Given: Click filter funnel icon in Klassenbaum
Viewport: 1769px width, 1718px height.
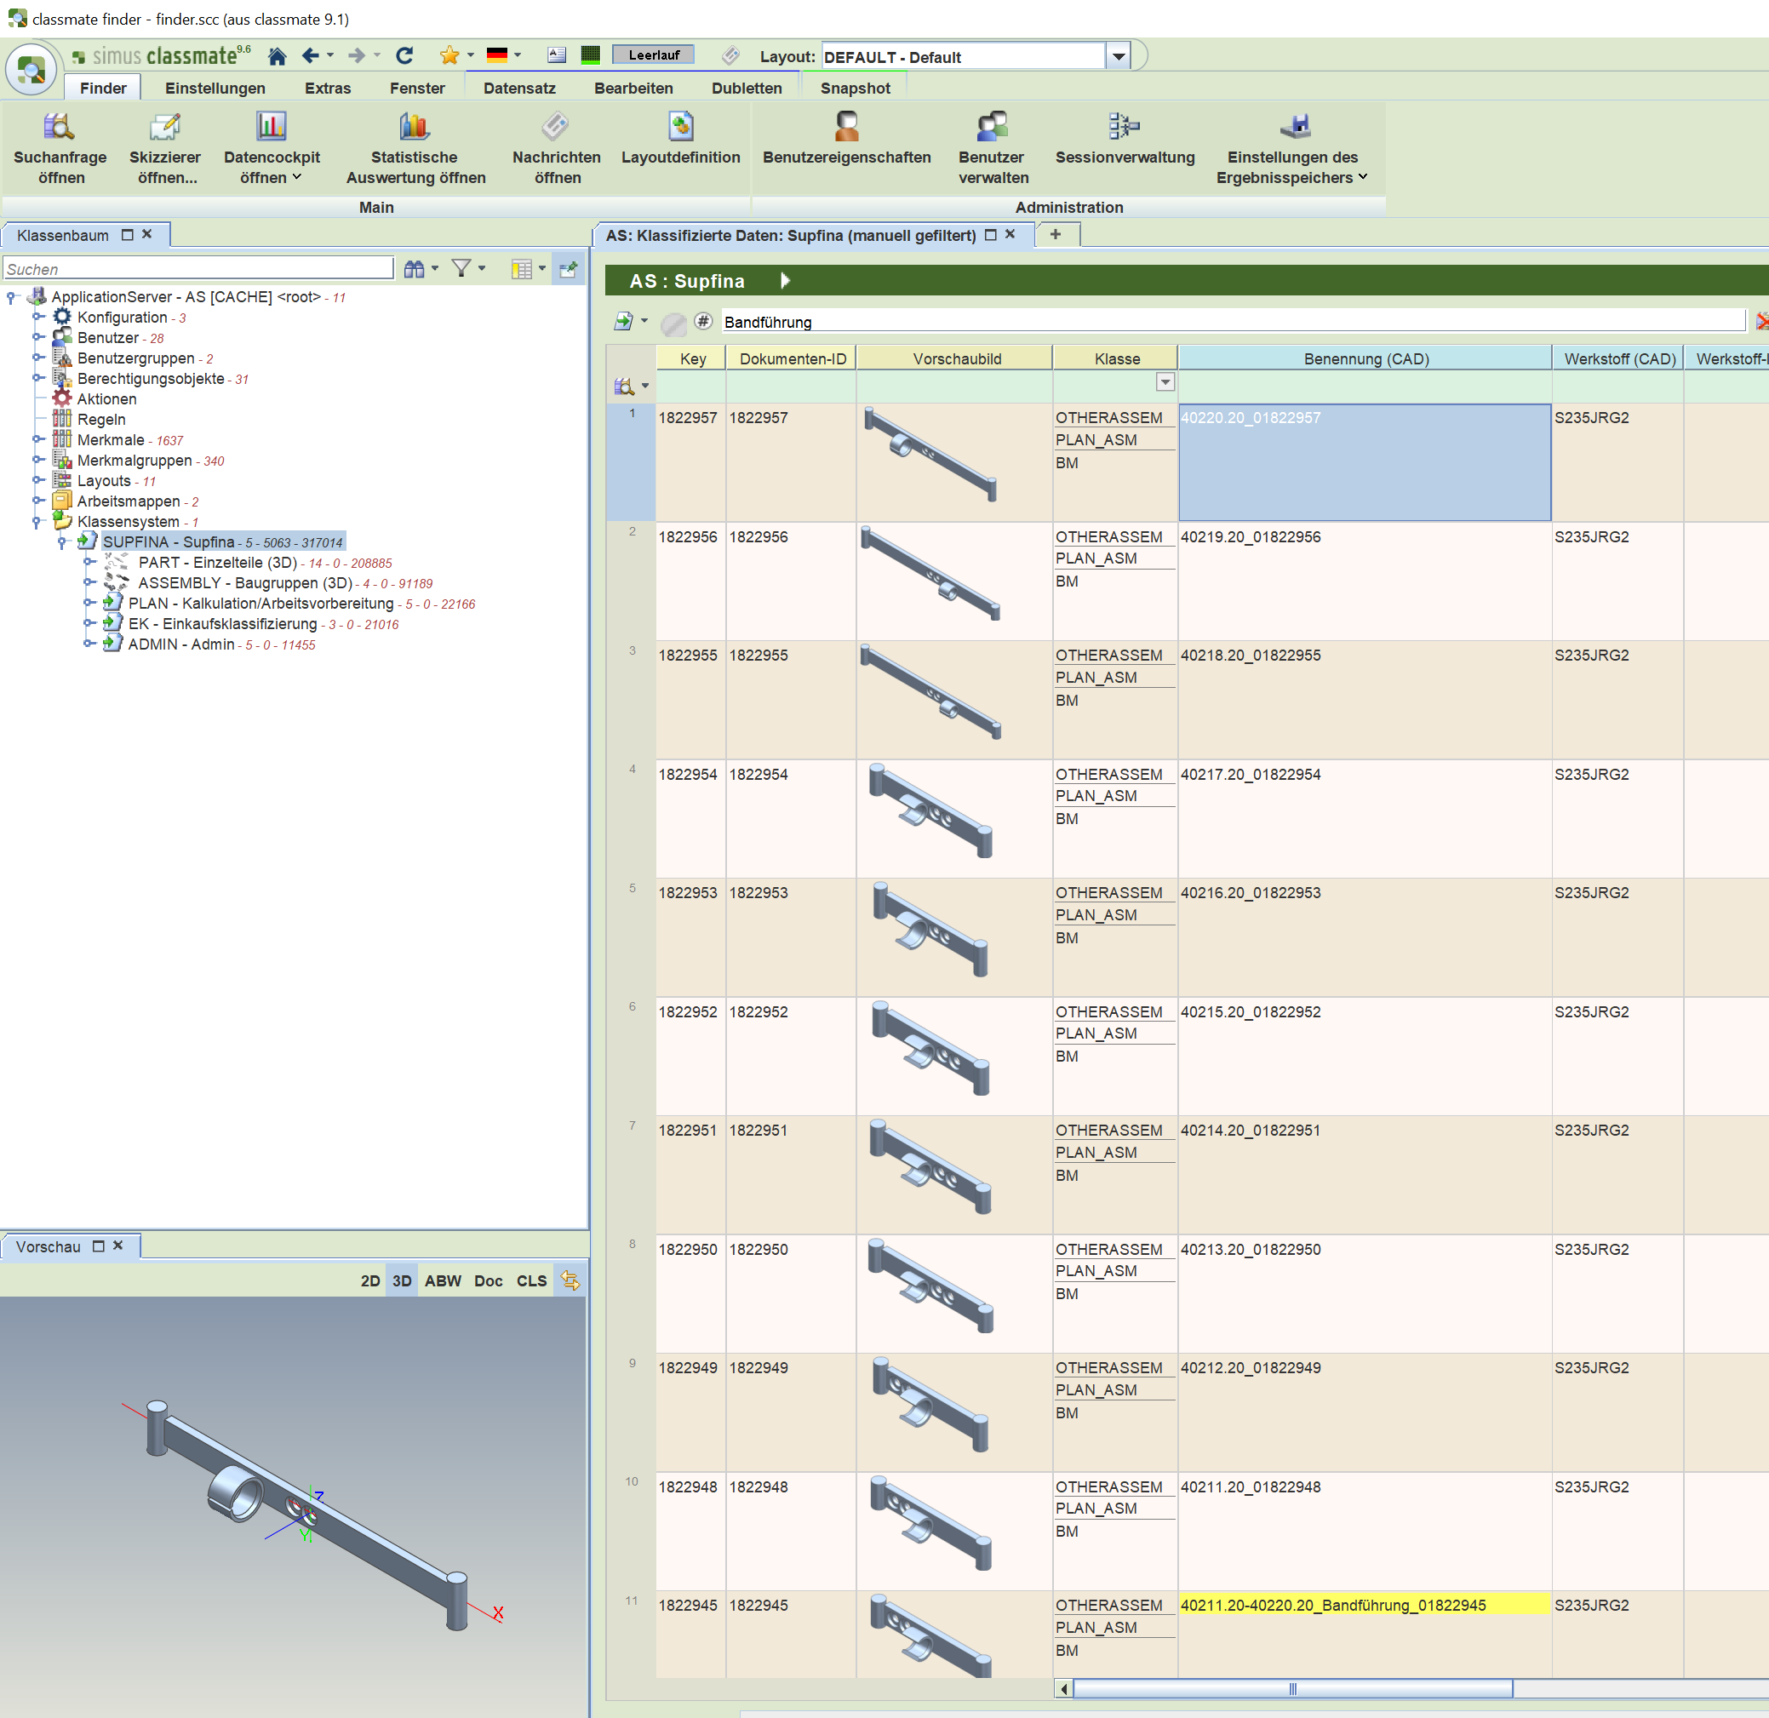Looking at the screenshot, I should 461,268.
